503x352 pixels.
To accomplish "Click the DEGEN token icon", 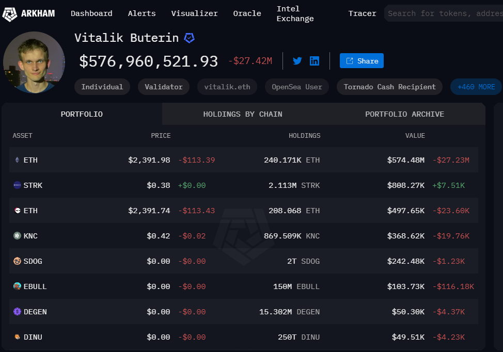I will click(17, 312).
